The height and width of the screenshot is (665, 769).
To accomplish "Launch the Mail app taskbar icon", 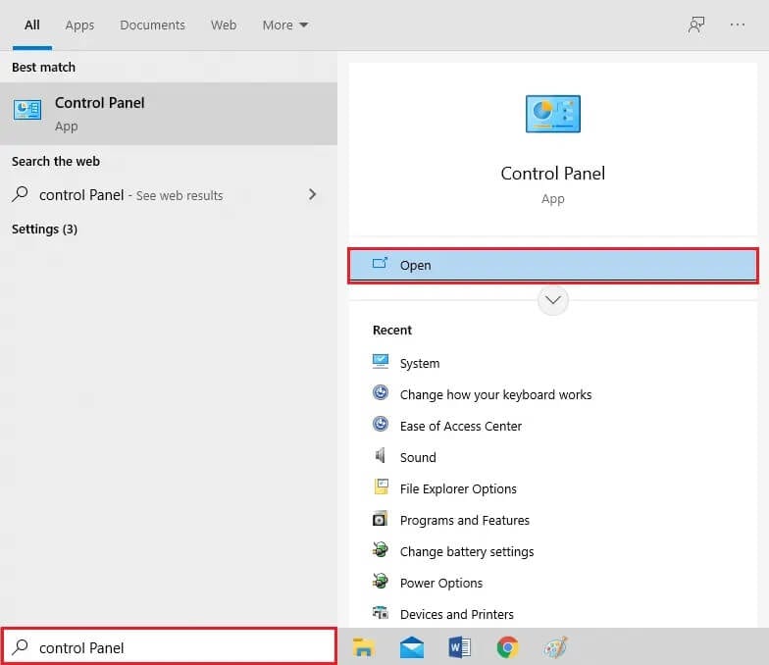I will point(412,647).
